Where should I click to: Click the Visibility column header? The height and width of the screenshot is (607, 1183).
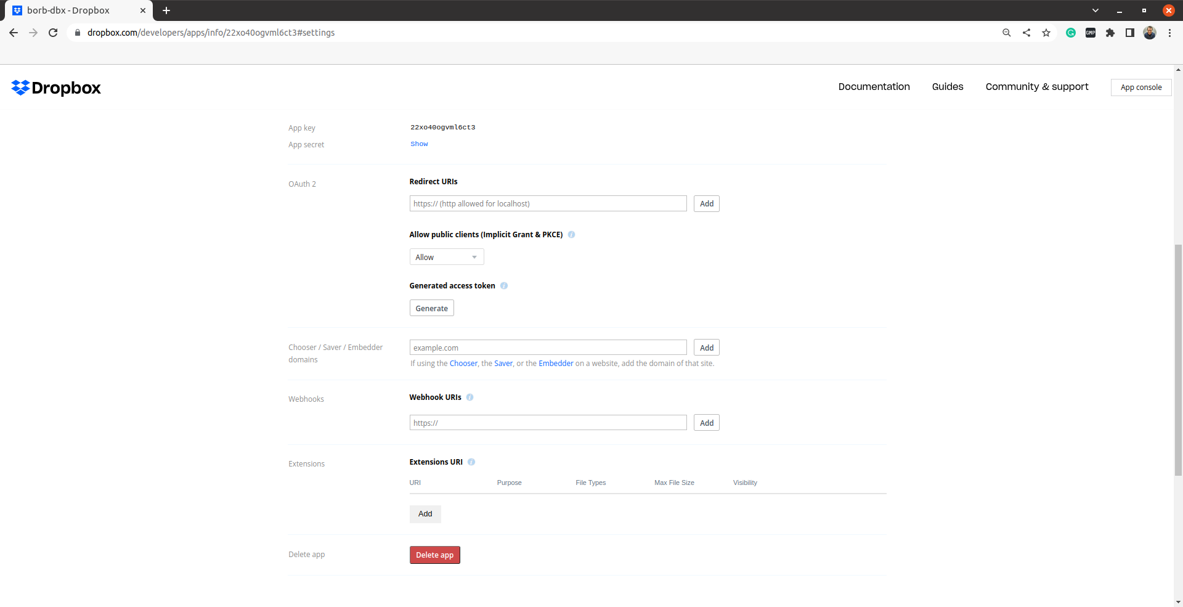click(745, 483)
